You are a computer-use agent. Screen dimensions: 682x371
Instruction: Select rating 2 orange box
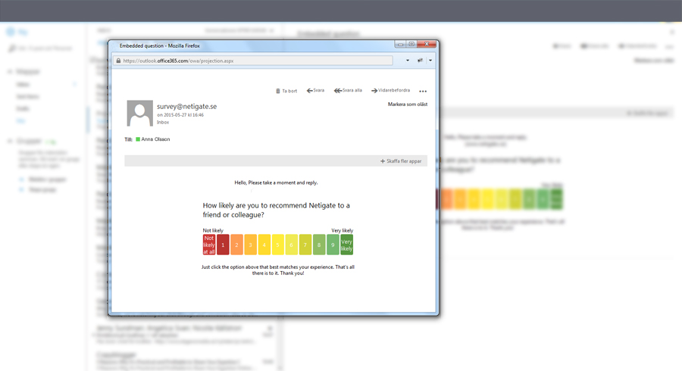click(236, 245)
